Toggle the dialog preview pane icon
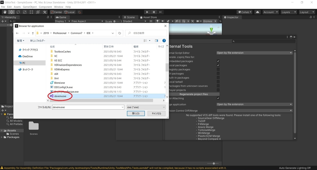This screenshot has width=317, height=170. point(156,41)
